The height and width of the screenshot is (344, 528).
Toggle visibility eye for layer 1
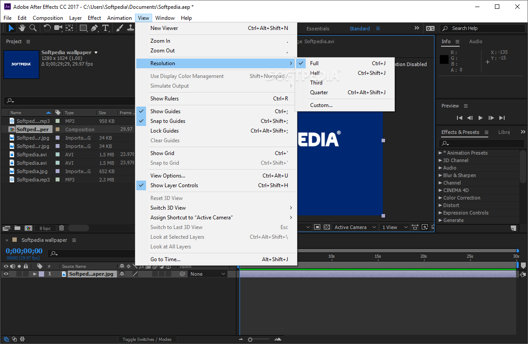click(6, 274)
